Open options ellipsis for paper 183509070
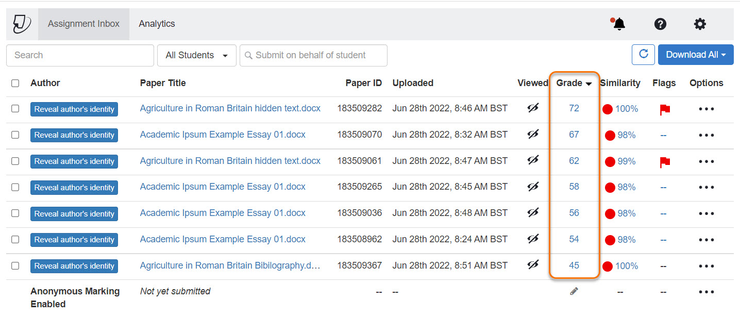Viewport: 740px width, 316px height. click(x=706, y=135)
